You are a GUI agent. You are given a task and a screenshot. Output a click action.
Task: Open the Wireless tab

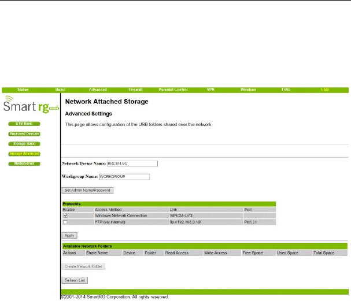click(248, 90)
